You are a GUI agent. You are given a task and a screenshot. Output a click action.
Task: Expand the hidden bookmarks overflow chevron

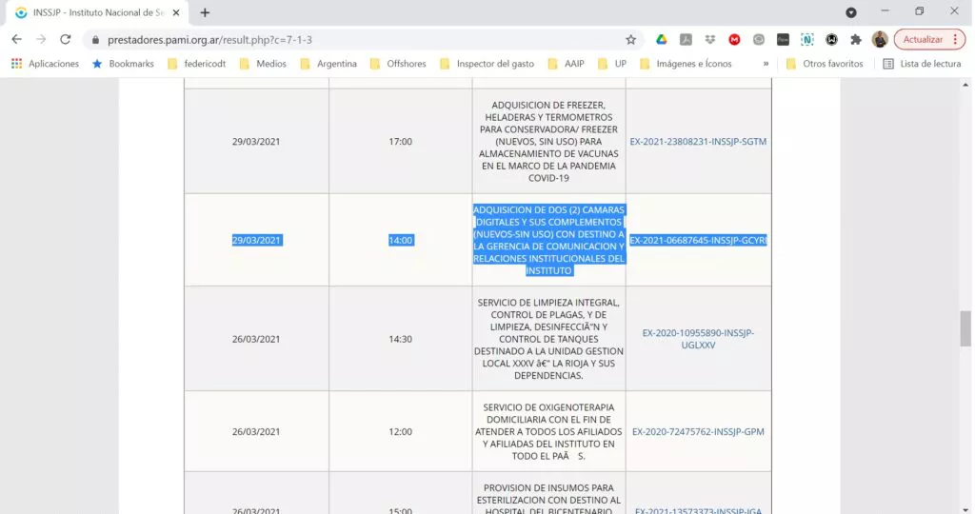click(x=766, y=64)
